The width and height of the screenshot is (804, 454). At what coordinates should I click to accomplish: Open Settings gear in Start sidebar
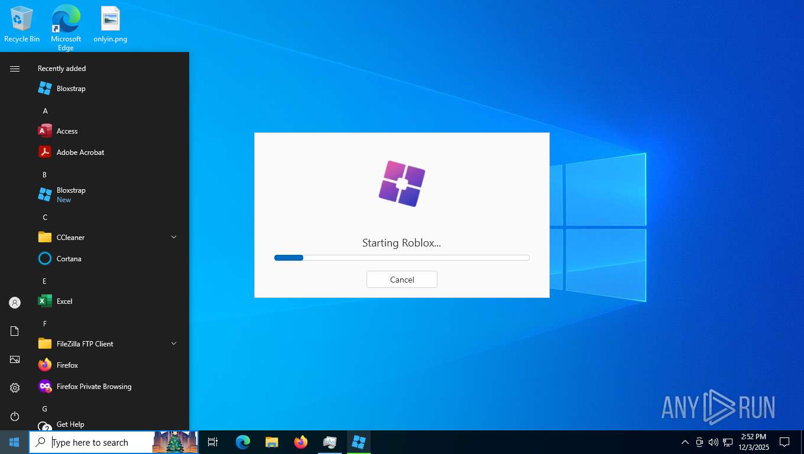15,388
